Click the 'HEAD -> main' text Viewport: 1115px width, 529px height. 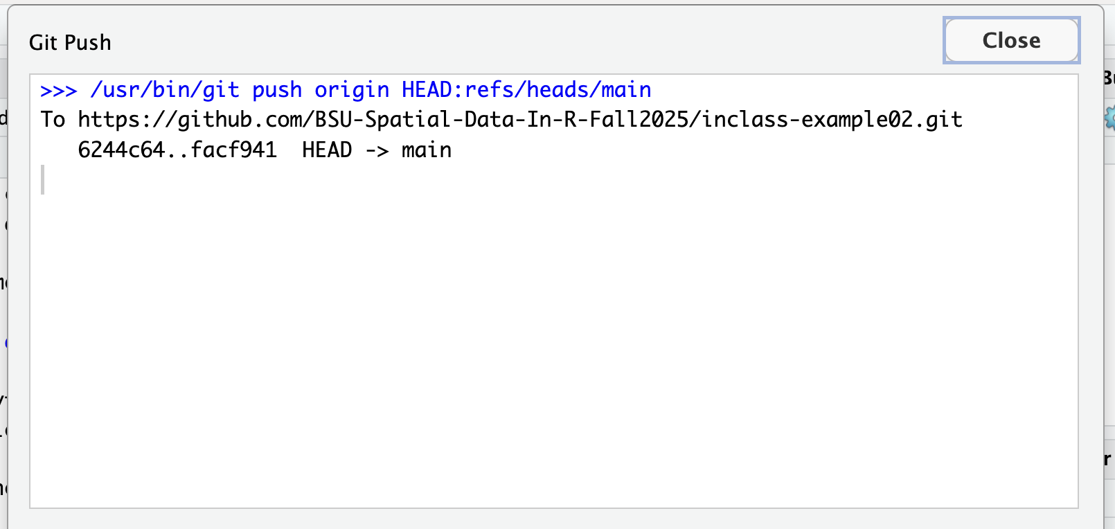tap(377, 150)
